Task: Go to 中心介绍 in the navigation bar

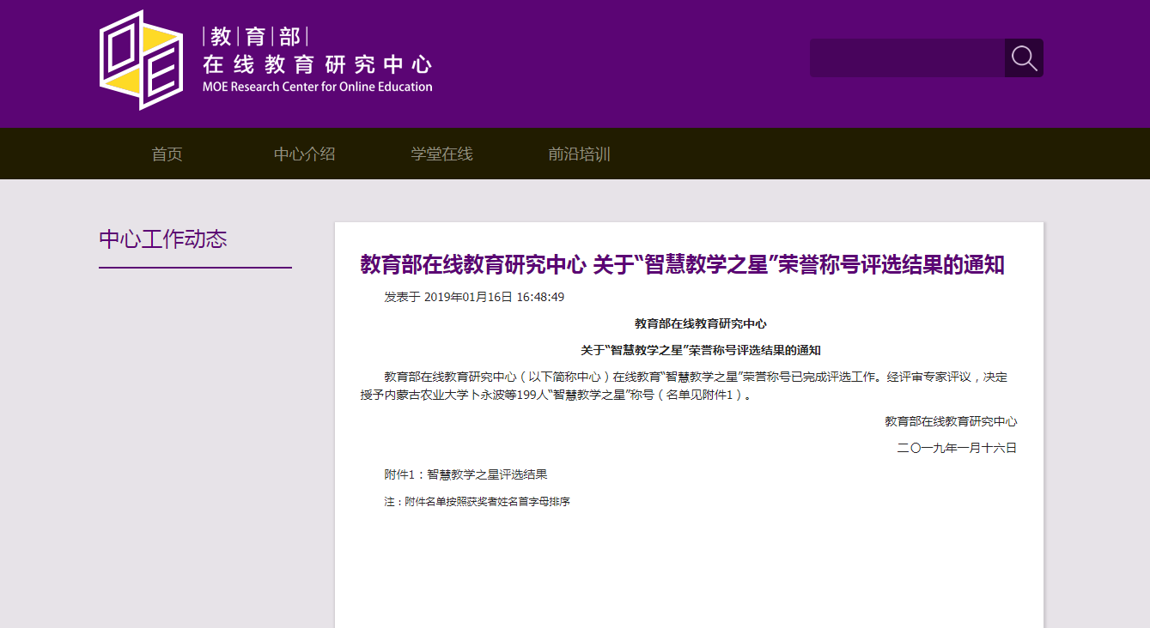Action: click(x=304, y=154)
